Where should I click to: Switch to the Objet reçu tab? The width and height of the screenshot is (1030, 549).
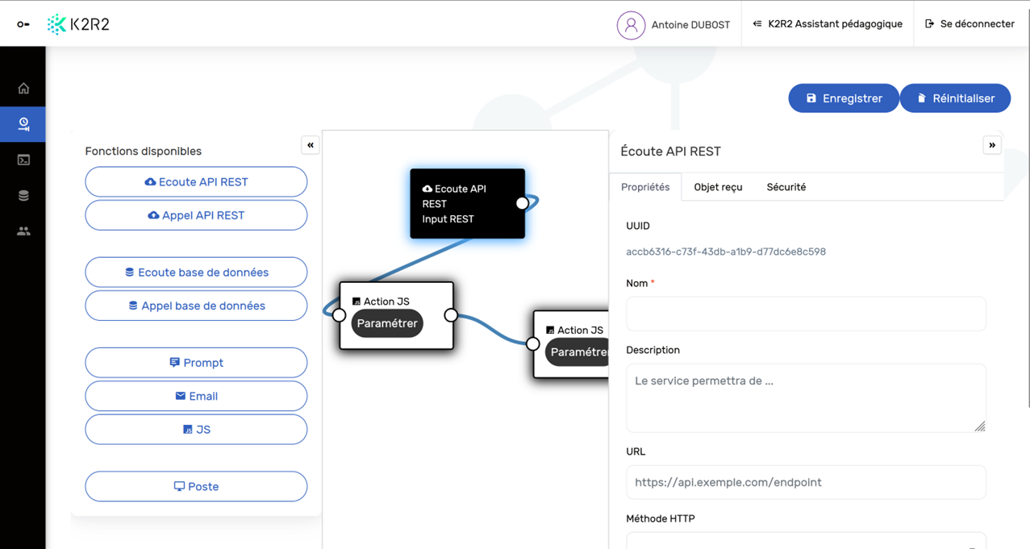(x=718, y=187)
